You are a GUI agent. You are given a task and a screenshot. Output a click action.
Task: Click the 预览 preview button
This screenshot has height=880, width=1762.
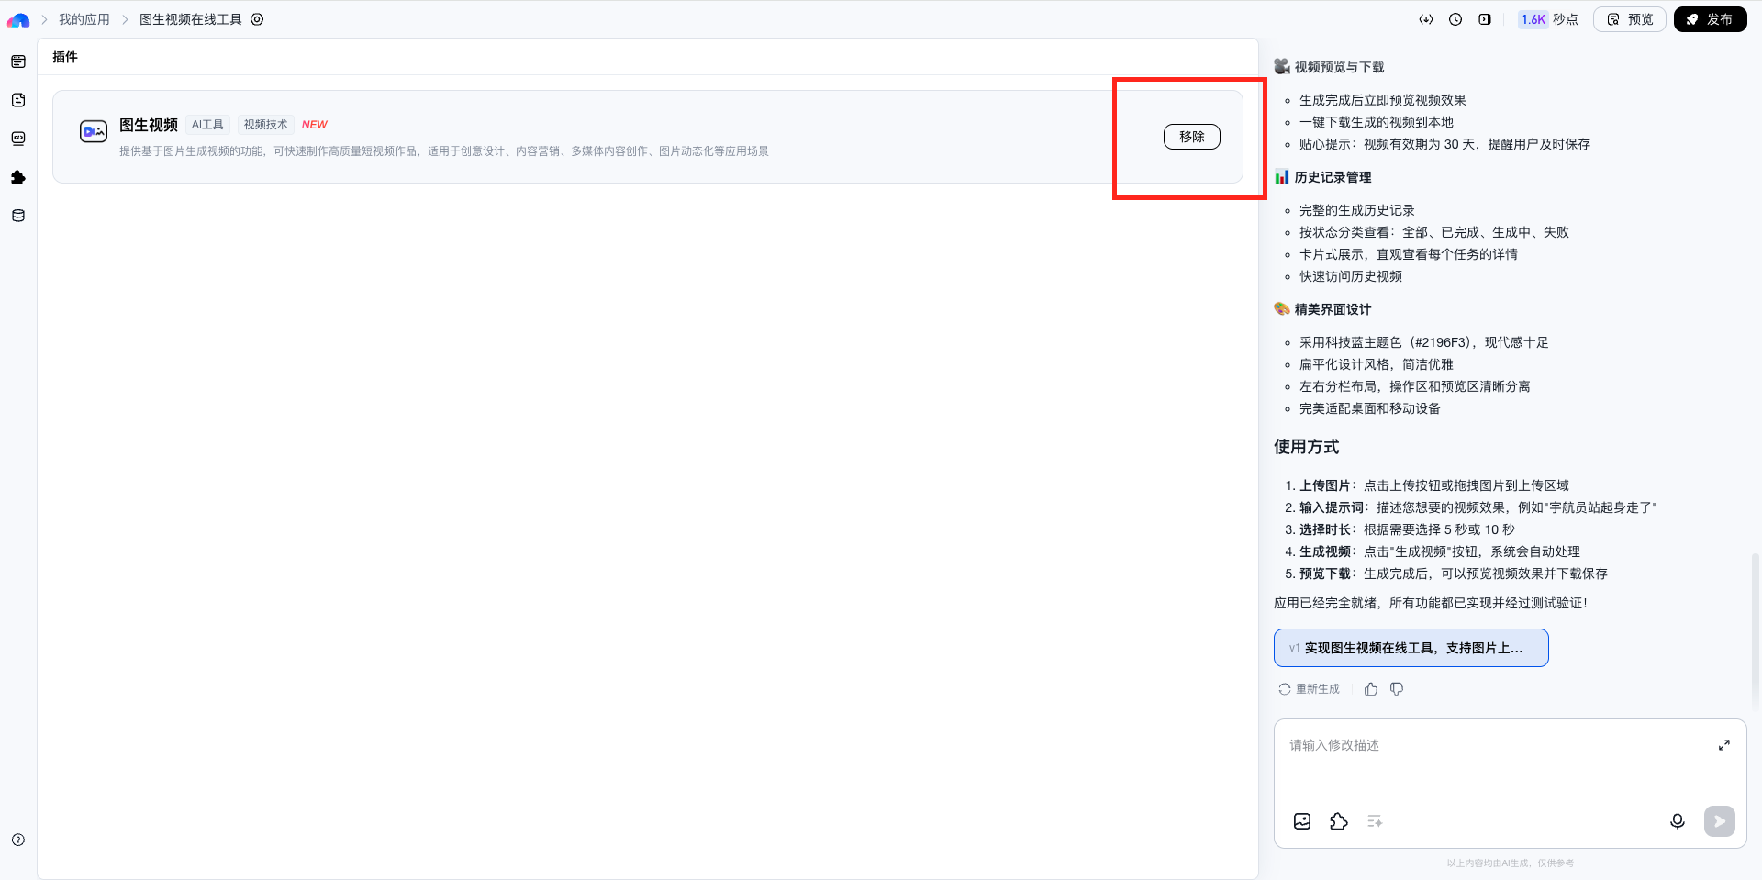click(1630, 19)
